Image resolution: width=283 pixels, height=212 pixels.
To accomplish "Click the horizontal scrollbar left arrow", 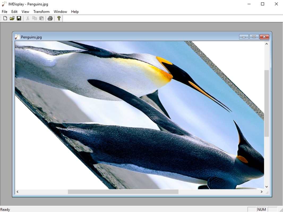I will pos(17,192).
